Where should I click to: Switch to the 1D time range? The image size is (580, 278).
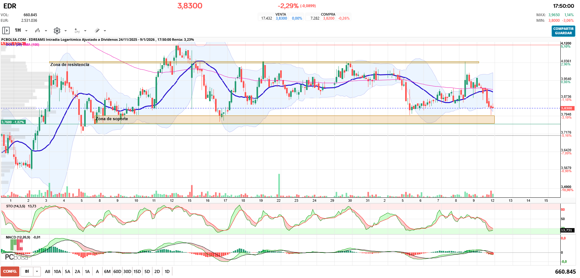(167, 271)
